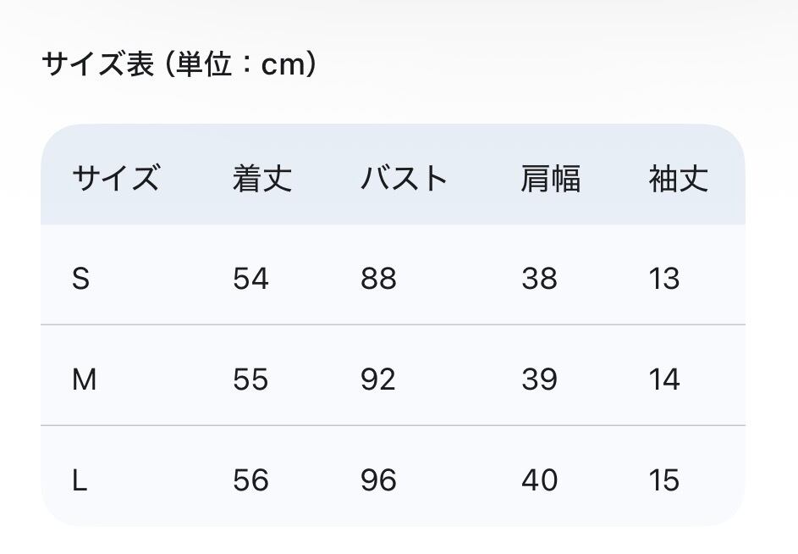
Task: Click the 袖丈 value 15
Action: (664, 480)
